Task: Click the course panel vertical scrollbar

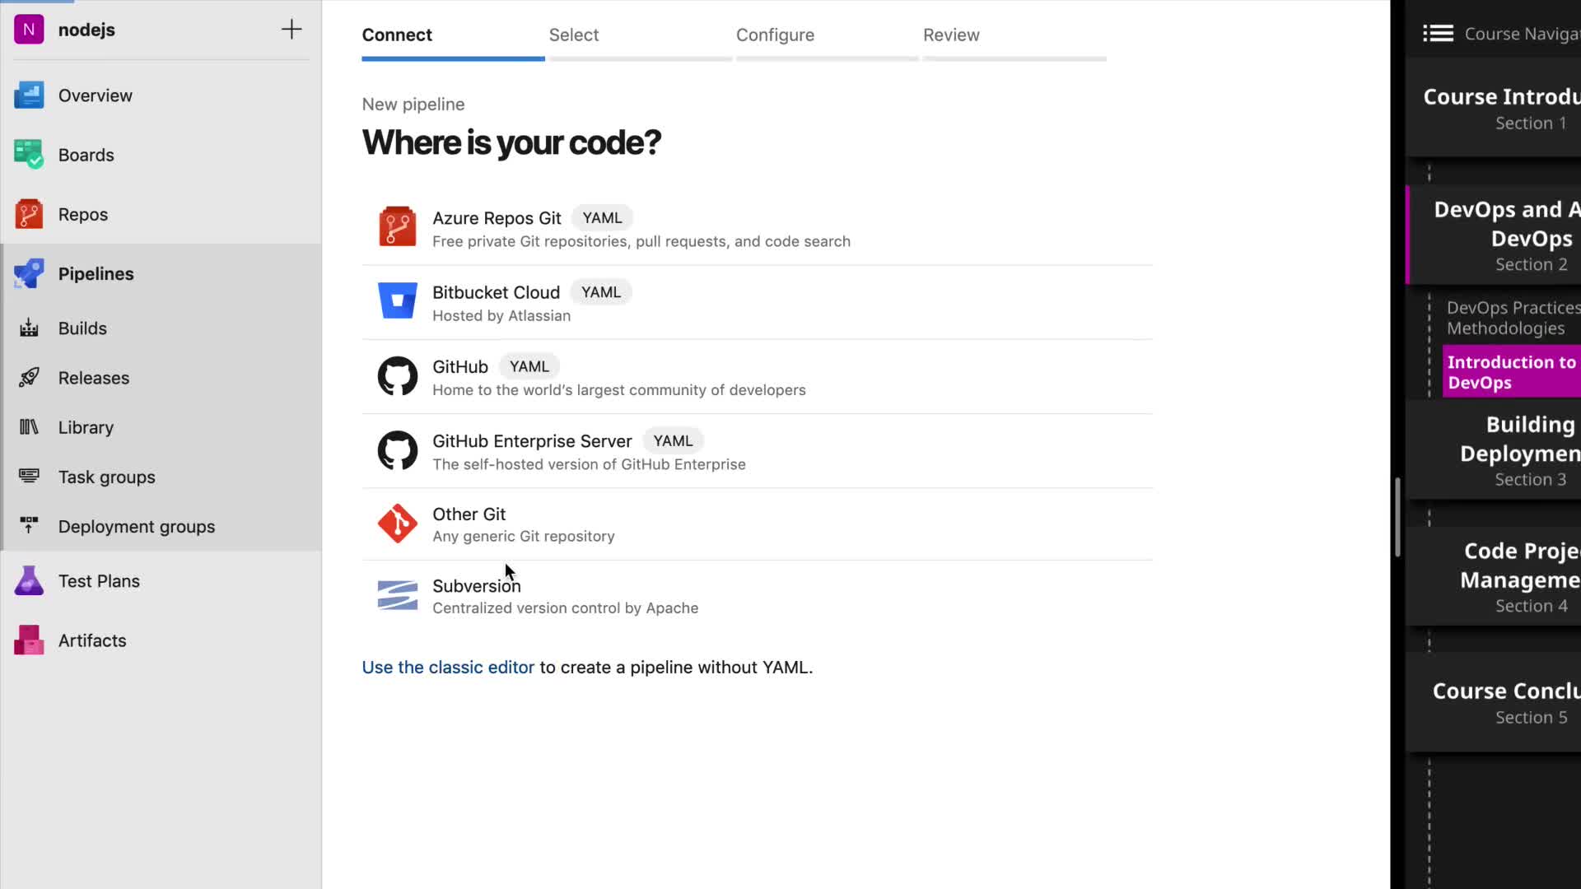Action: tap(1397, 517)
